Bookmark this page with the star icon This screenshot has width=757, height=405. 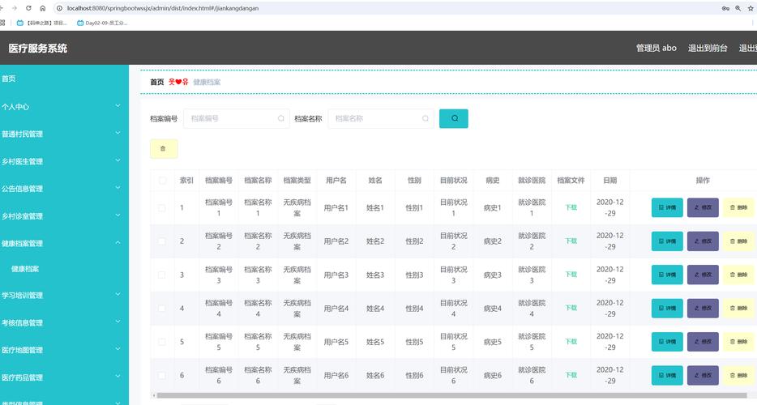pyautogui.click(x=751, y=8)
